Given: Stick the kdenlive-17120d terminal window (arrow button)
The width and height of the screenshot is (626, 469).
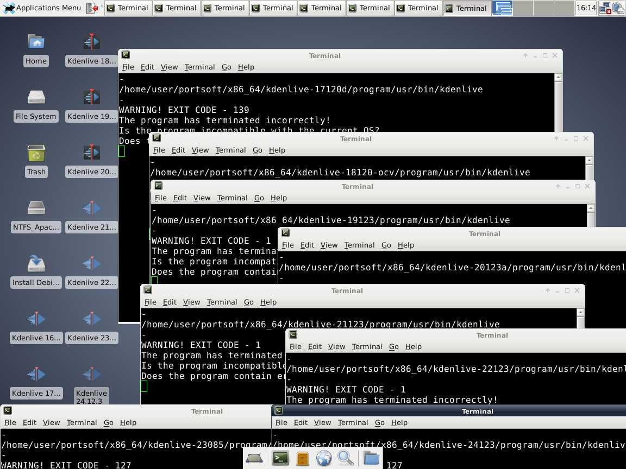Looking at the screenshot, I should point(525,55).
